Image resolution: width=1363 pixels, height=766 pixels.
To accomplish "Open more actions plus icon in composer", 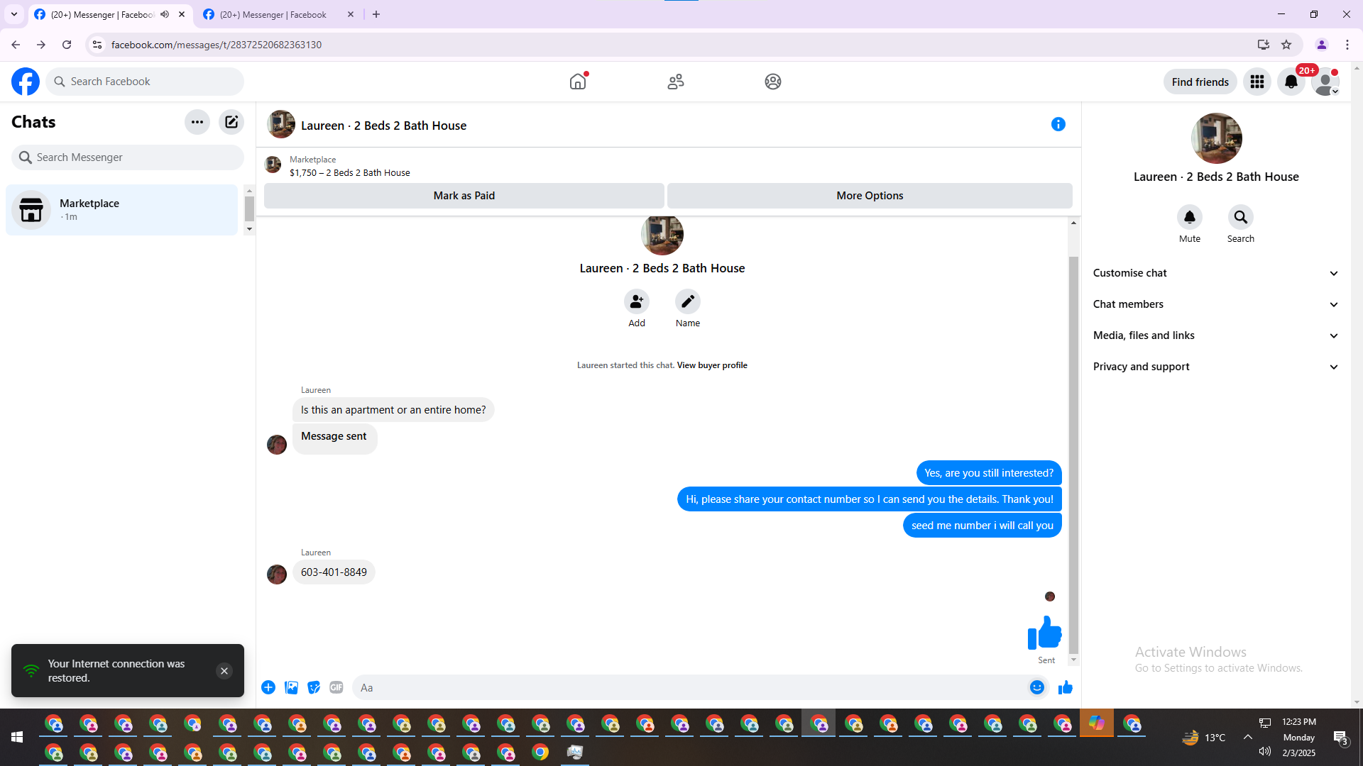I will [268, 687].
